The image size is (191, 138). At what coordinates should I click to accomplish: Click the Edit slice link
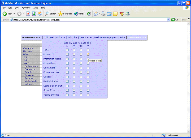(x=72, y=37)
